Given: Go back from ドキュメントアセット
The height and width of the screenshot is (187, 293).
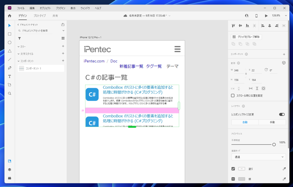Looking at the screenshot, I should (x=18, y=25).
